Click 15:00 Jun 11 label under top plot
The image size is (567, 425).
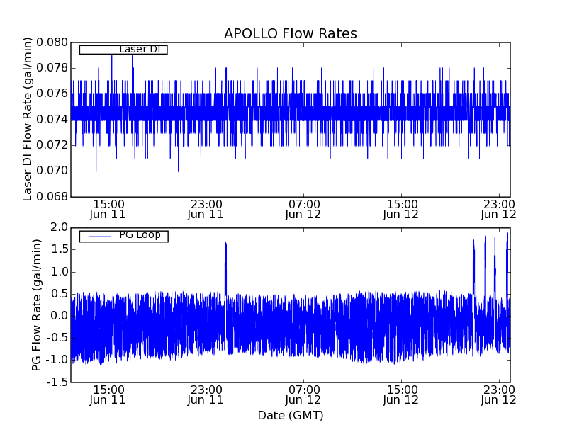tap(108, 210)
